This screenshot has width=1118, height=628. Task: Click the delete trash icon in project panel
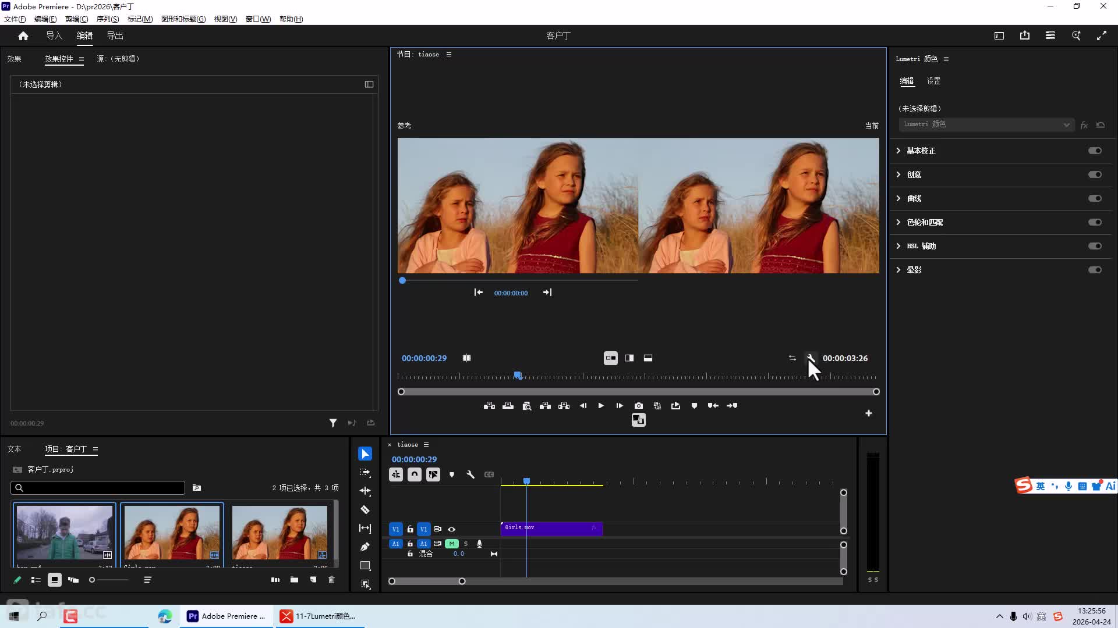point(332,580)
